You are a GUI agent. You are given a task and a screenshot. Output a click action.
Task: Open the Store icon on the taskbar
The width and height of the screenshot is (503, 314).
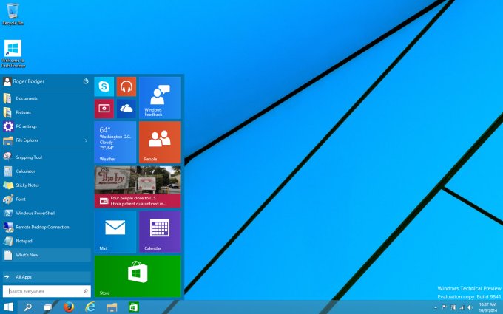point(133,307)
